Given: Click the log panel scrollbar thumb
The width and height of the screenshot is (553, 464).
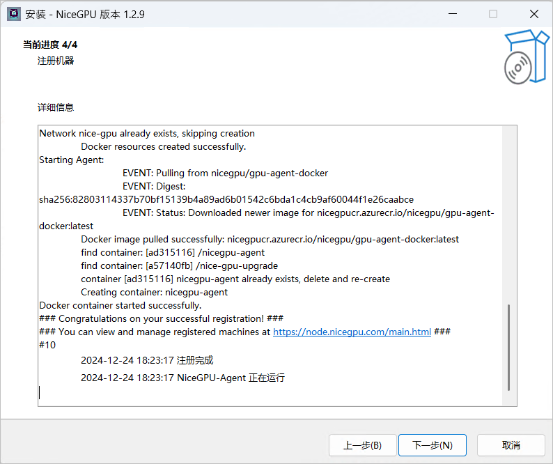Looking at the screenshot, I should point(509,347).
